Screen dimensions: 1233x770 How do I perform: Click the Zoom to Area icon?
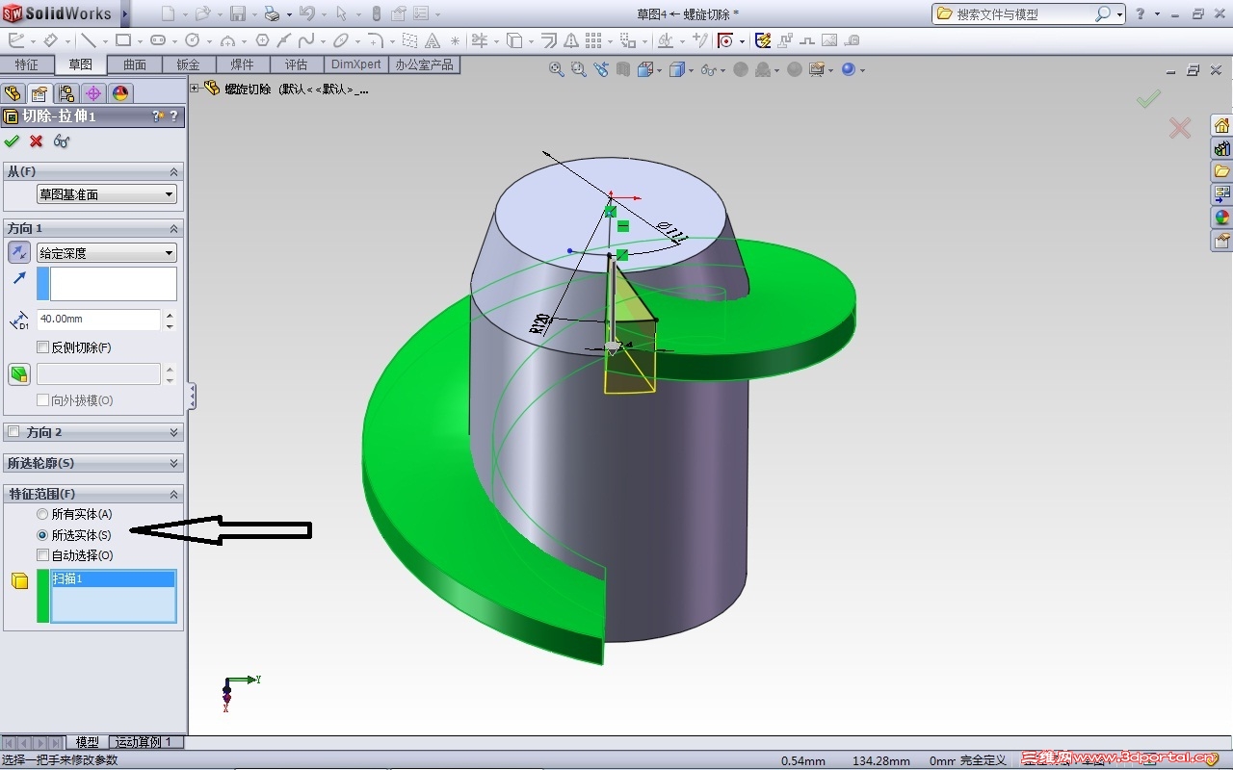(x=579, y=69)
